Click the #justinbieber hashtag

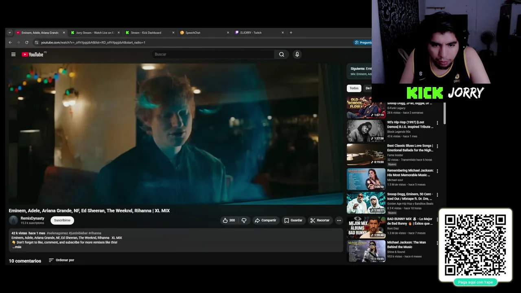[78, 233]
